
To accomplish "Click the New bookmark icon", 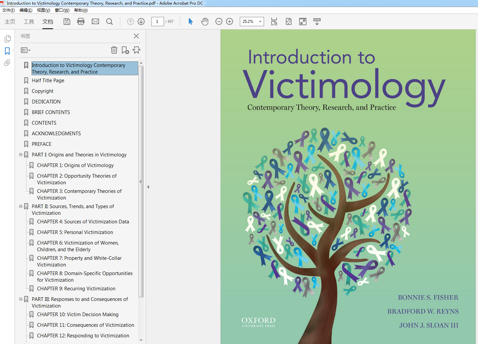I will pyautogui.click(x=125, y=50).
